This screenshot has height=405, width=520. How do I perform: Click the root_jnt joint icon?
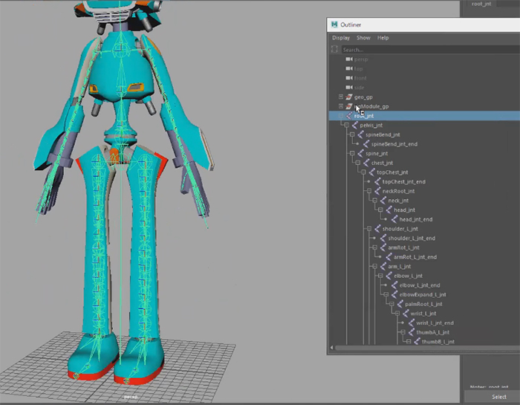coord(349,116)
